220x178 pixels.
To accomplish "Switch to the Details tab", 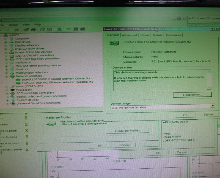I will [158, 35].
